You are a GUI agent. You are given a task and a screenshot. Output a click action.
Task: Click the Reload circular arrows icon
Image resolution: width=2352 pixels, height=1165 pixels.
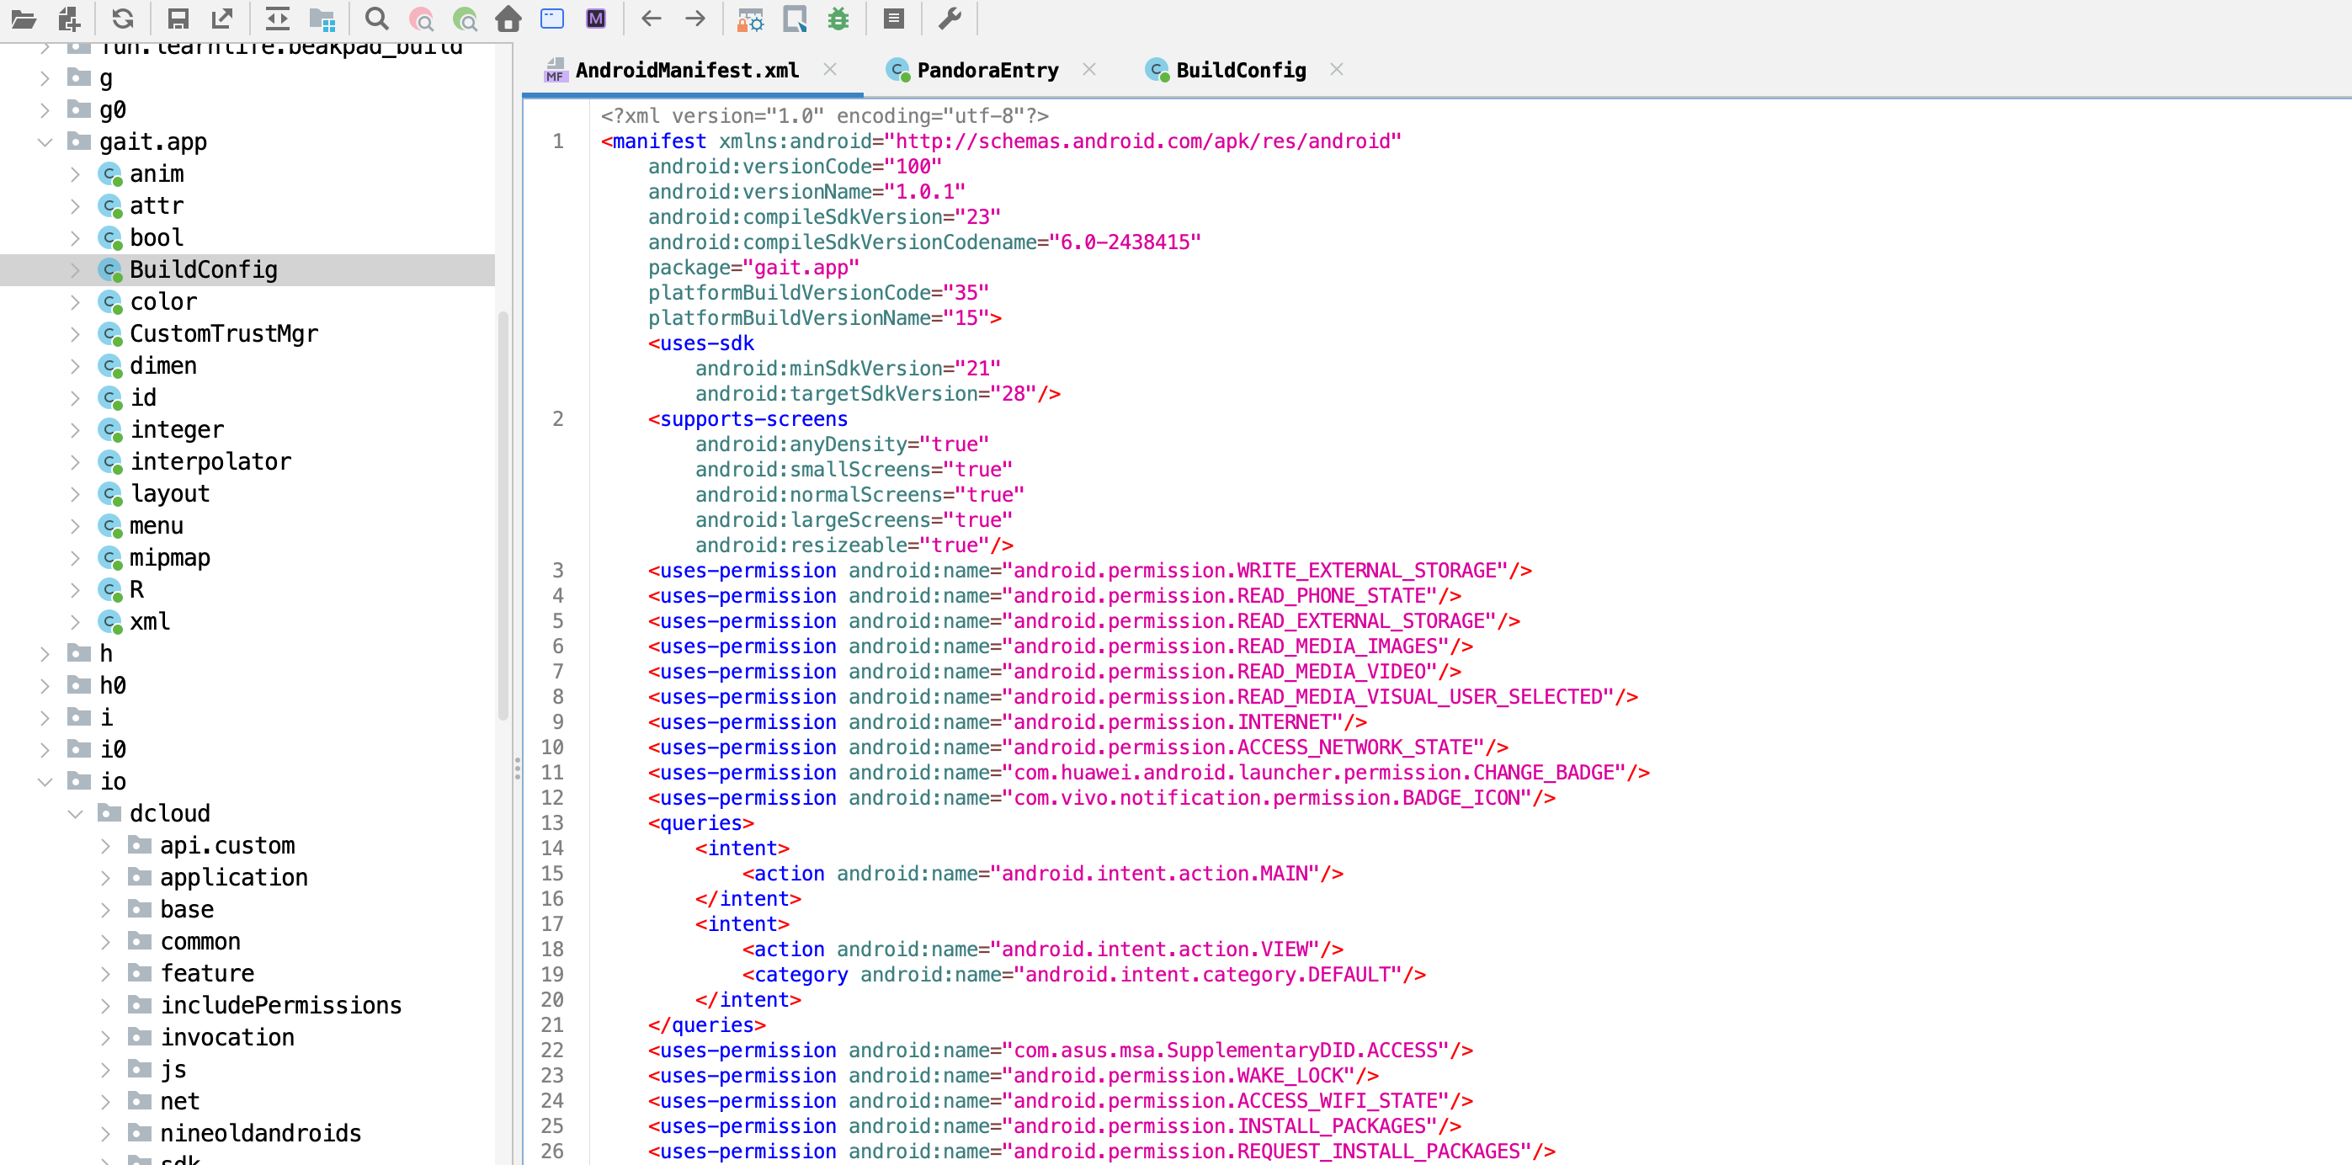(123, 19)
